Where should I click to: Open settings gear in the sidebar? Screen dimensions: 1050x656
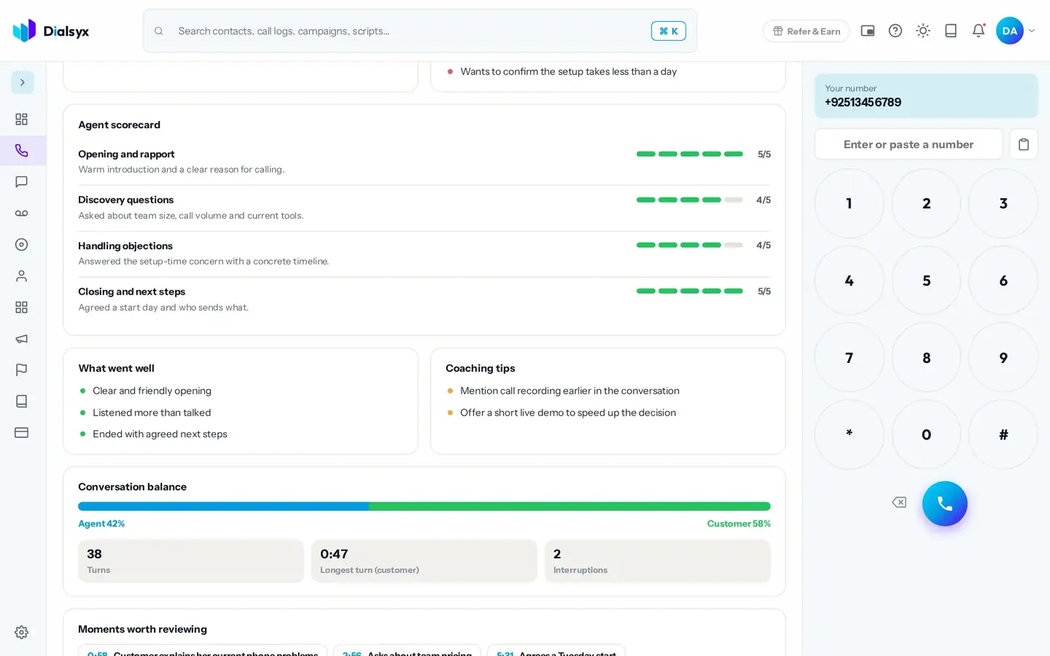[22, 633]
